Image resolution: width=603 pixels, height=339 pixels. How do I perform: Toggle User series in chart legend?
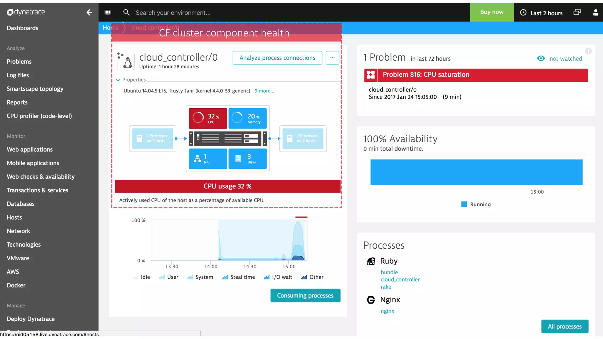(x=168, y=277)
